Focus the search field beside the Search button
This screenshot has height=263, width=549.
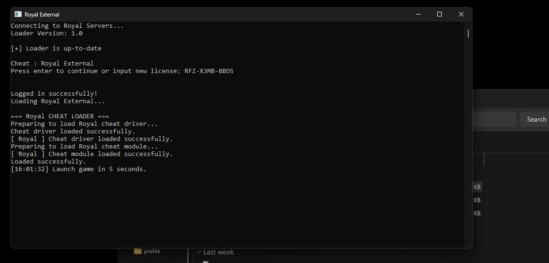494,119
